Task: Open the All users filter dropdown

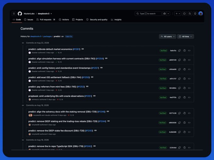Action: click(167, 37)
